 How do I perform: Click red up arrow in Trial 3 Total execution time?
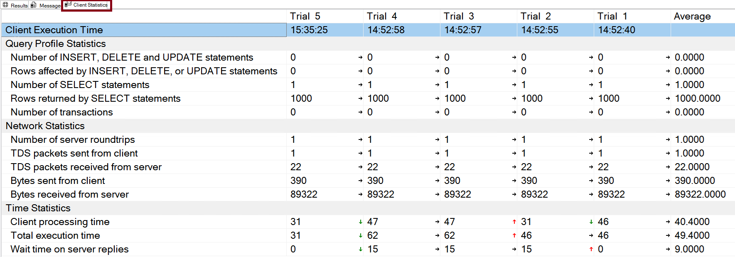click(x=514, y=236)
